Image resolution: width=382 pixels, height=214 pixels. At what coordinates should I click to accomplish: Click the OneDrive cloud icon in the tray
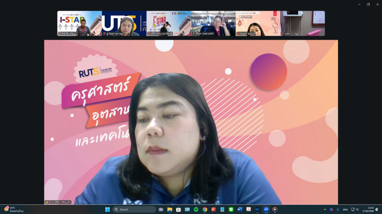331,210
